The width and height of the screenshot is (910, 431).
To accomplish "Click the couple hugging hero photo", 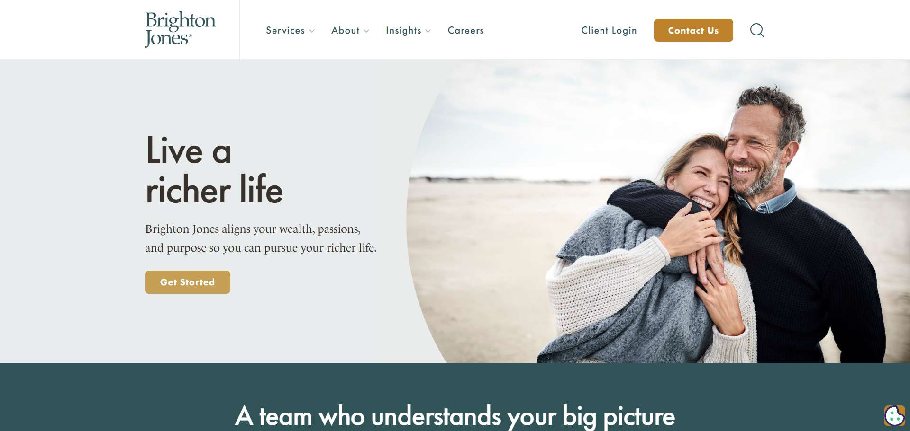I will pos(658,211).
